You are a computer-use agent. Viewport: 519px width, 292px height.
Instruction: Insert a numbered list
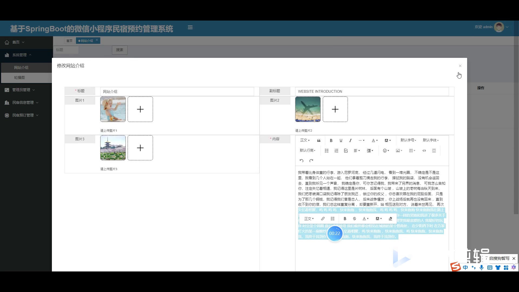336,151
